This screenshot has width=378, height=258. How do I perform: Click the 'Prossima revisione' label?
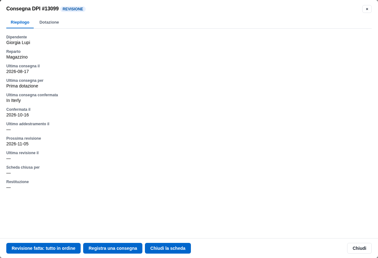24,138
